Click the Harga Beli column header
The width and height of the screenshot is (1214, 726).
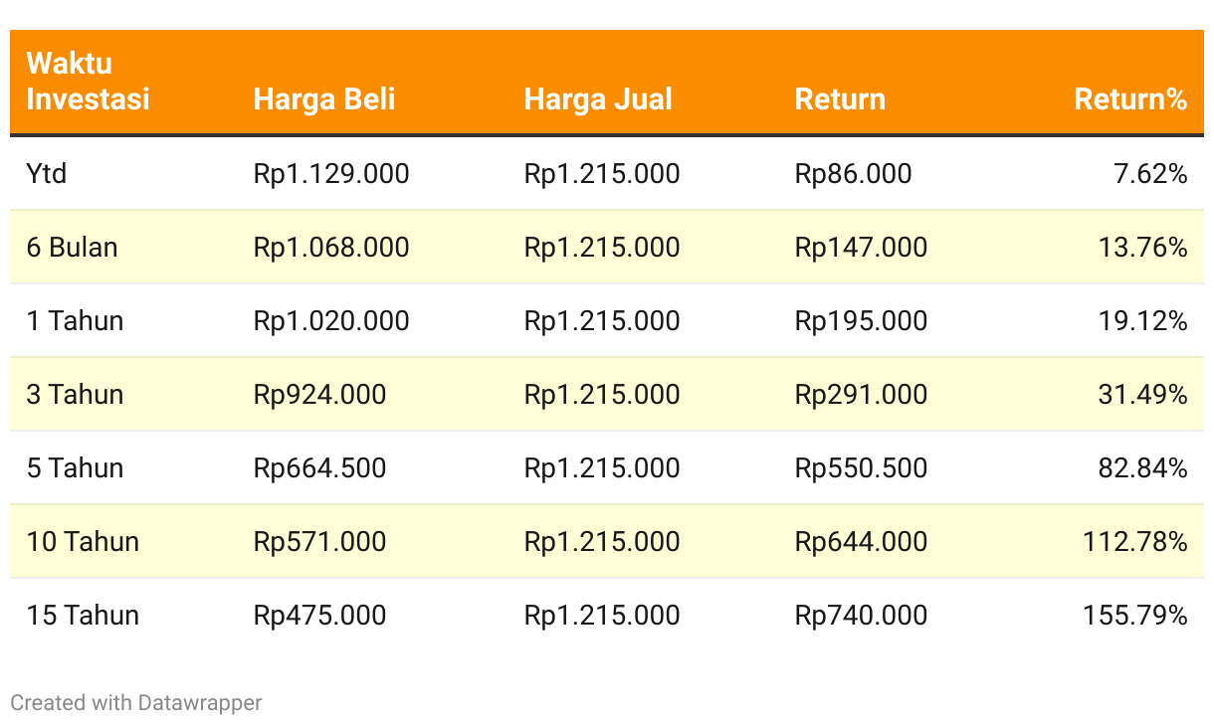[324, 99]
